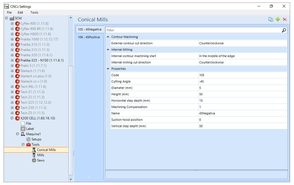
Task: Select Tech Z1 (1.11.3) tree row
Action: [x=32, y=92]
